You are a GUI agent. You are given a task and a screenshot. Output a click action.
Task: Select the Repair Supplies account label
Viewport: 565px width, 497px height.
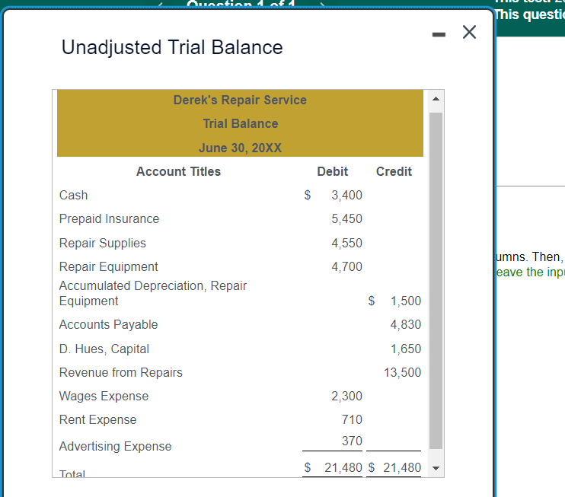coord(103,243)
